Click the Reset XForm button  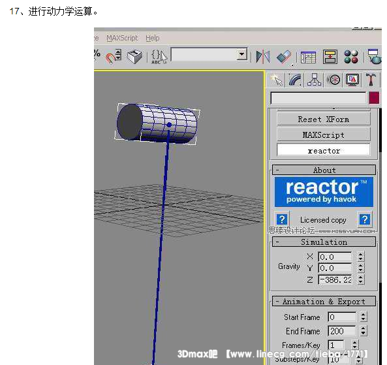point(324,119)
